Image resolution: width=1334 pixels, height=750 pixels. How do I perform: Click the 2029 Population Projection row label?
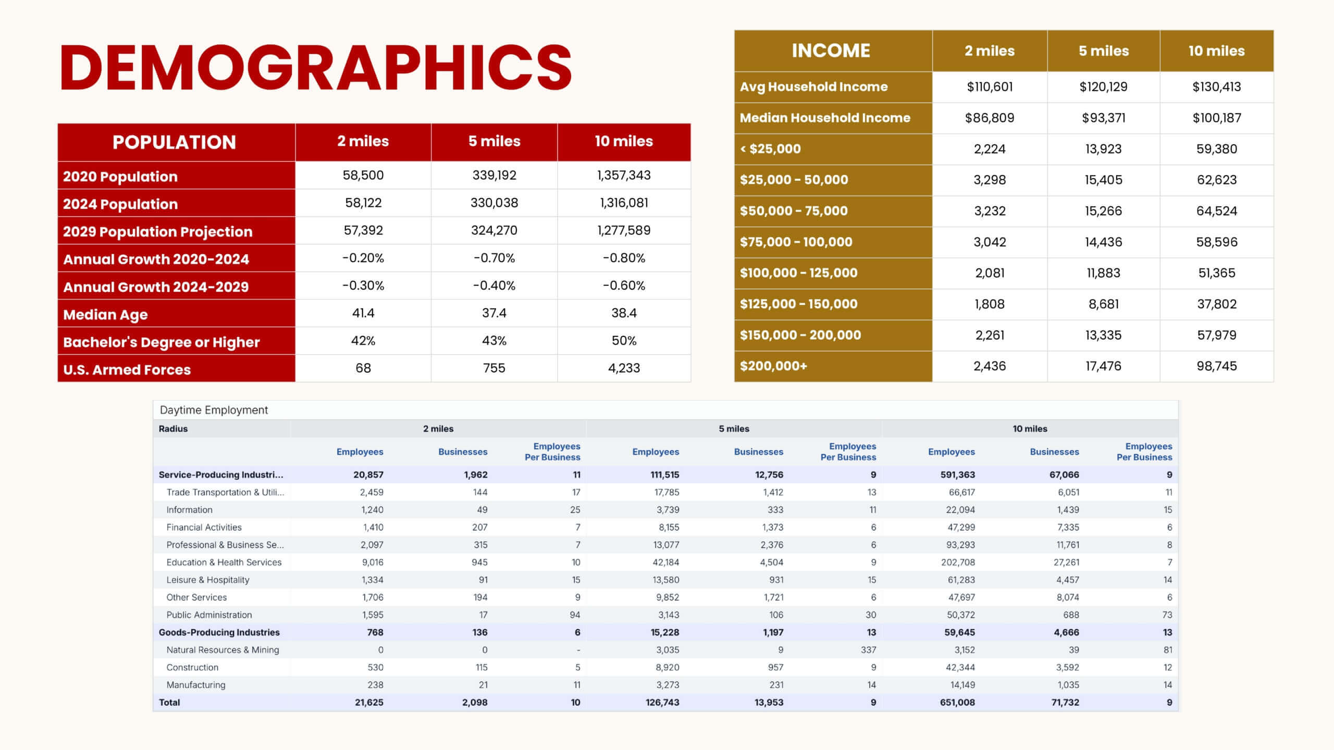click(x=157, y=232)
